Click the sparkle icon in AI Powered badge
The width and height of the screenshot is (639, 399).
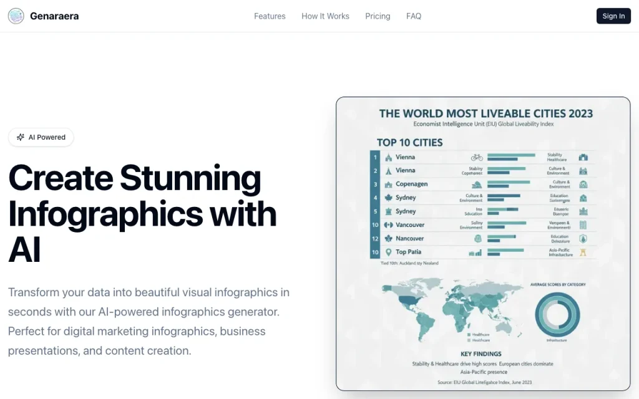21,137
